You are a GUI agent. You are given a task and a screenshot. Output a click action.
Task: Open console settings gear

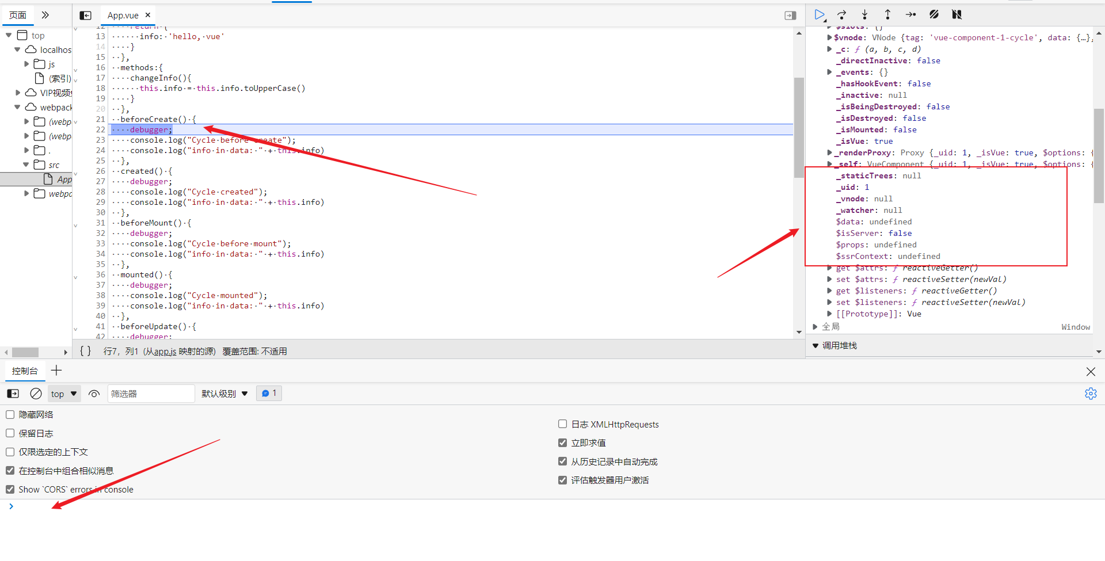coord(1091,394)
